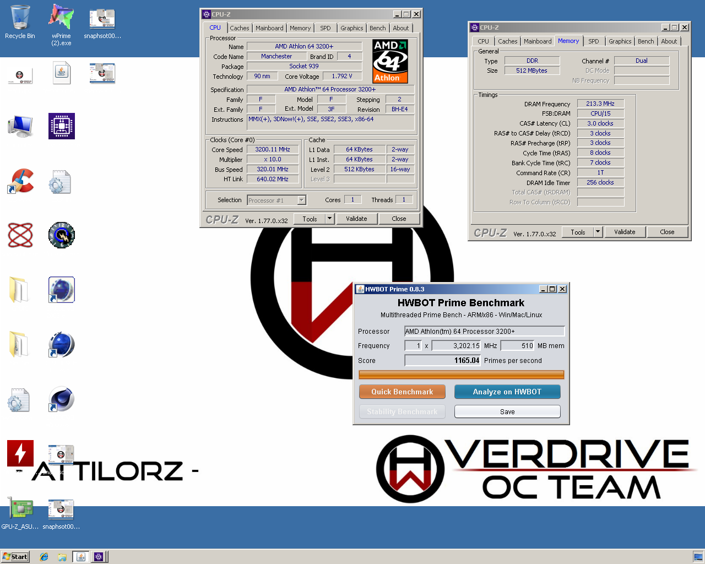The image size is (705, 564).
Task: Save the HWBOT Prime result
Action: [x=507, y=411]
